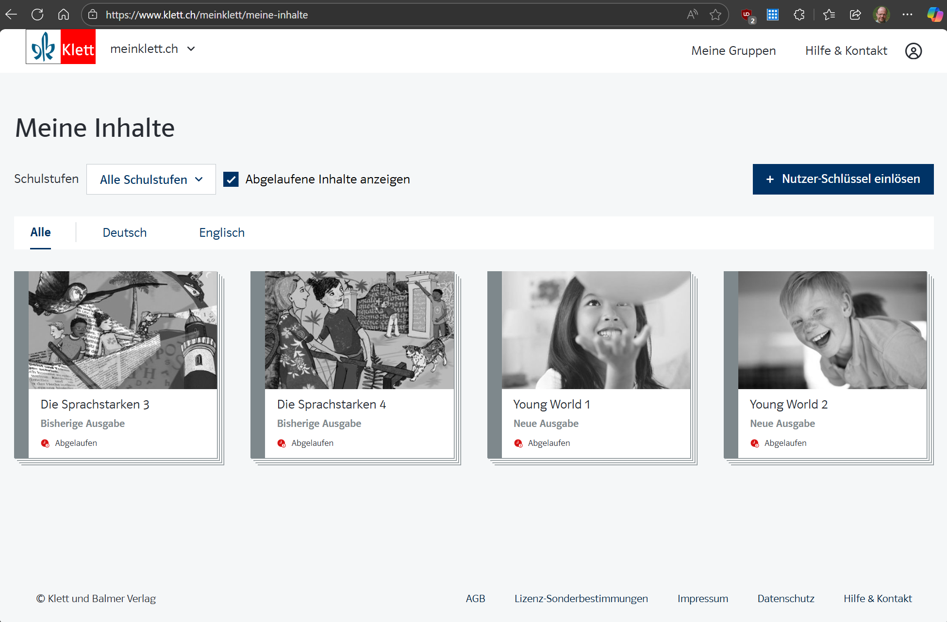Screen dimensions: 947x622
Task: Click the browser address bar URL
Action: point(207,15)
